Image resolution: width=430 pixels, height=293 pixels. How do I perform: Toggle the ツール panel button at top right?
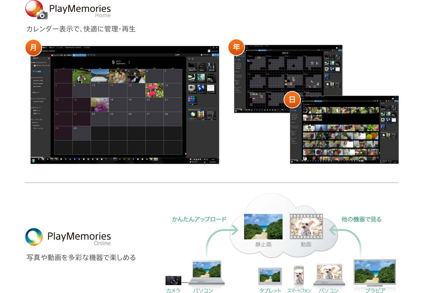215,55
